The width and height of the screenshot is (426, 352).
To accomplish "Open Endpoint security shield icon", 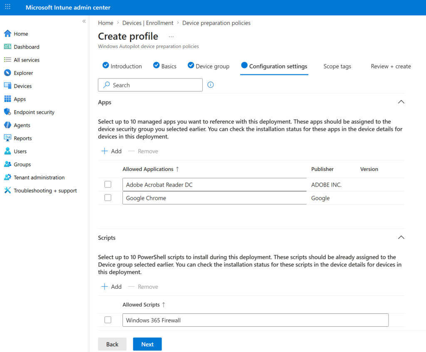I will coord(7,112).
